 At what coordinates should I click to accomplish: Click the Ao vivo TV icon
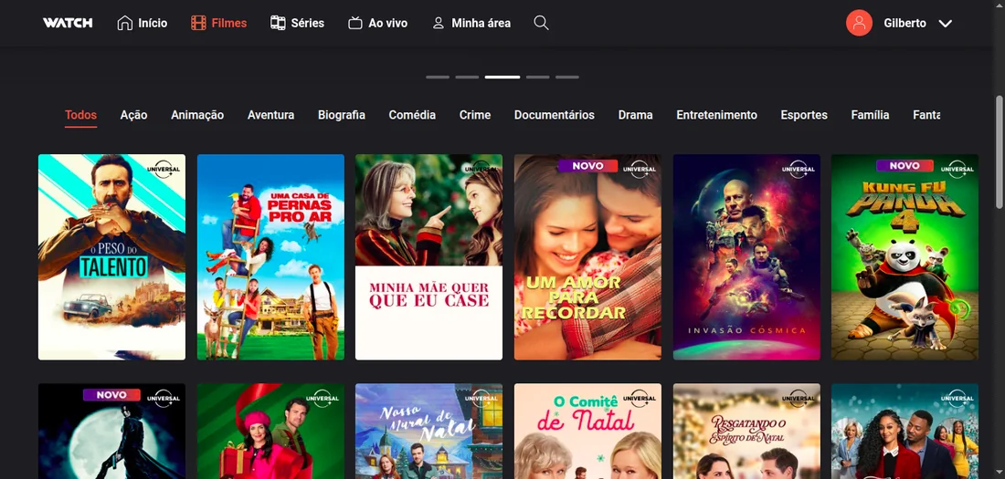[355, 23]
